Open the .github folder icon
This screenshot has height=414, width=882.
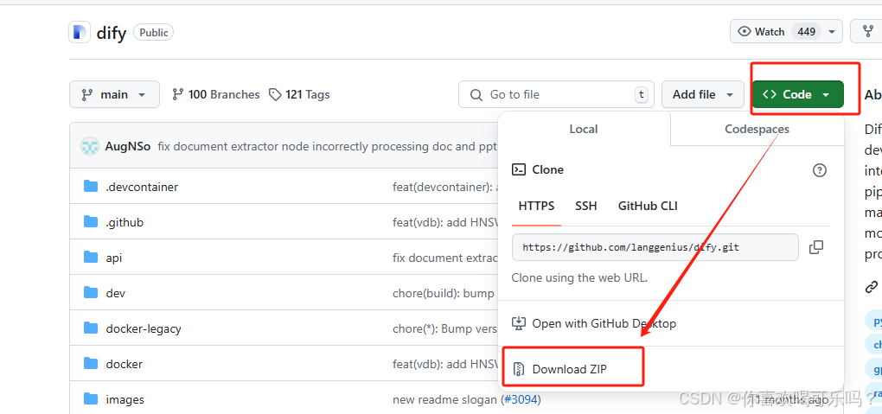click(x=91, y=221)
